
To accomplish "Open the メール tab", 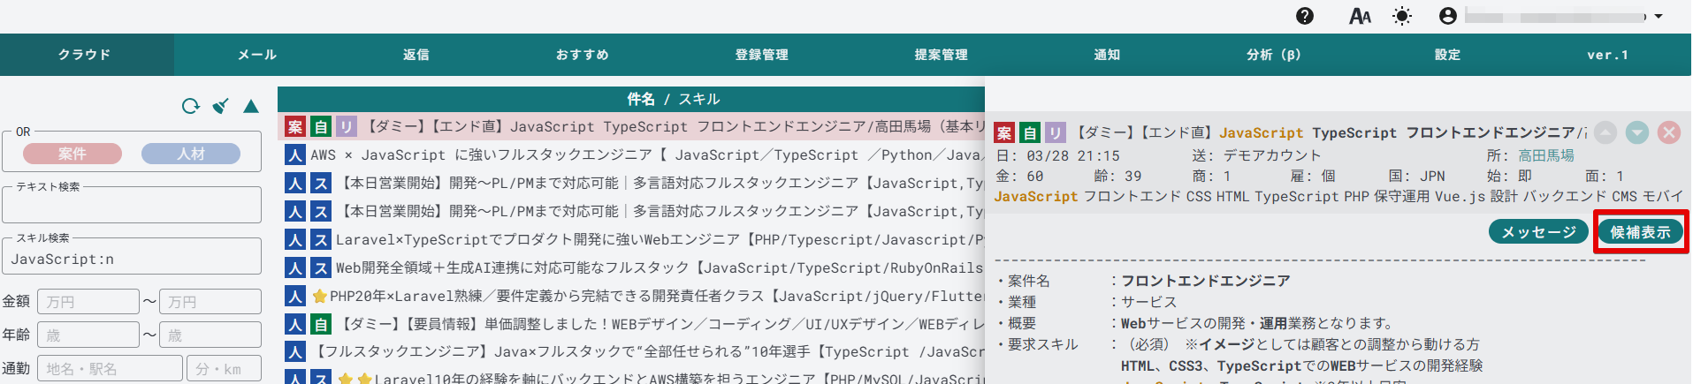I will click(257, 55).
